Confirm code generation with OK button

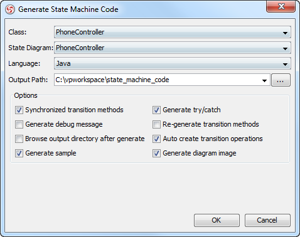(x=217, y=220)
